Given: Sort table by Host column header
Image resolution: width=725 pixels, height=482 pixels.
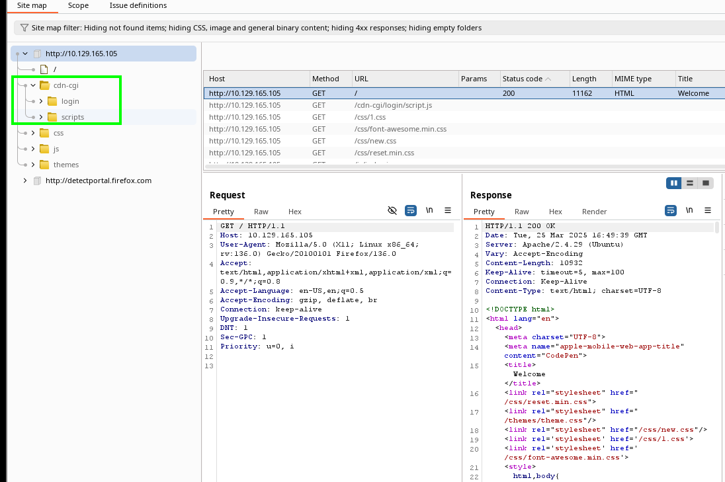Looking at the screenshot, I should (x=257, y=79).
